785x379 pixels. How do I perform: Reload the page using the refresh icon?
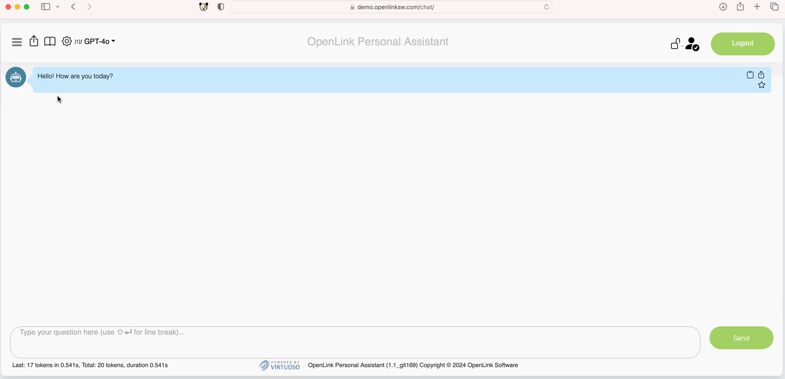point(546,7)
